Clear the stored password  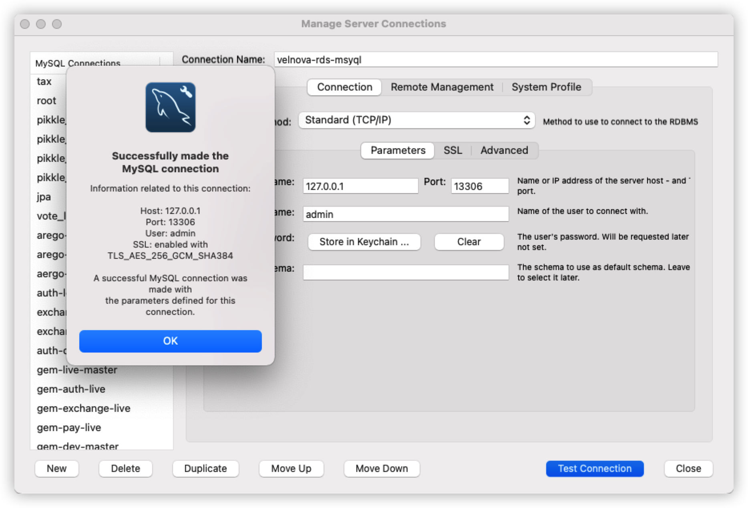point(469,242)
